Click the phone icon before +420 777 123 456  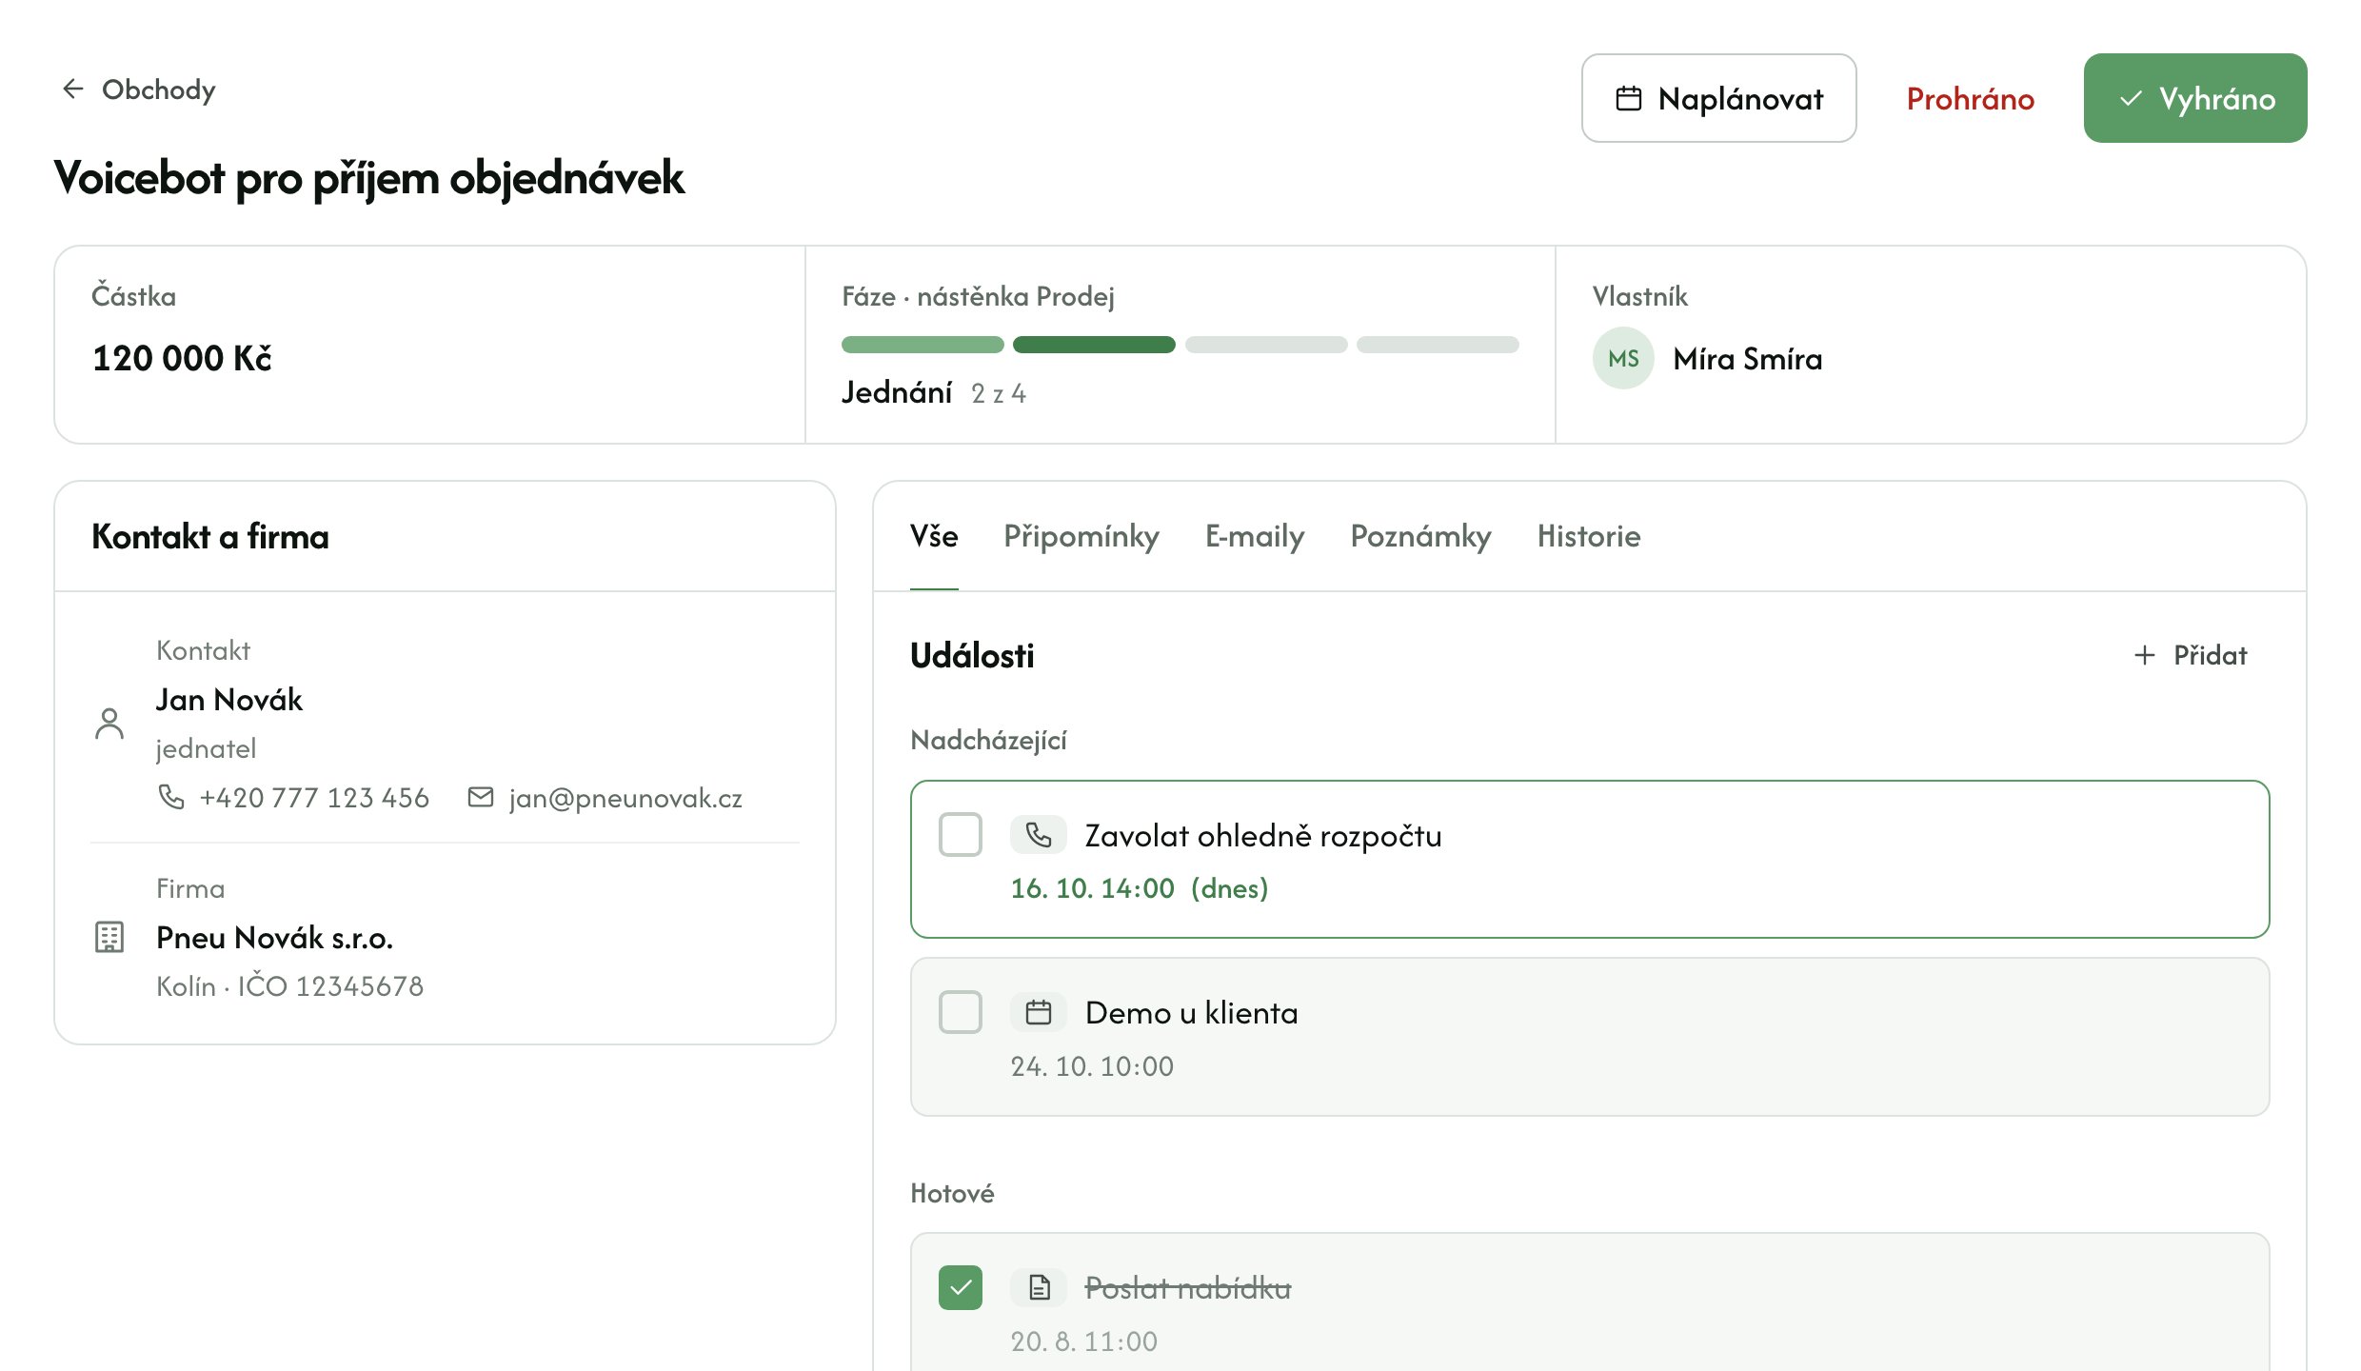[x=171, y=797]
